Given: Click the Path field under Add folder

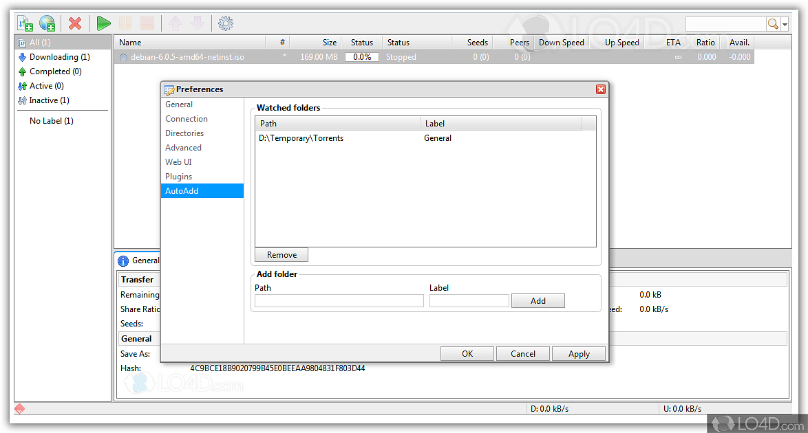Looking at the screenshot, I should click(339, 301).
